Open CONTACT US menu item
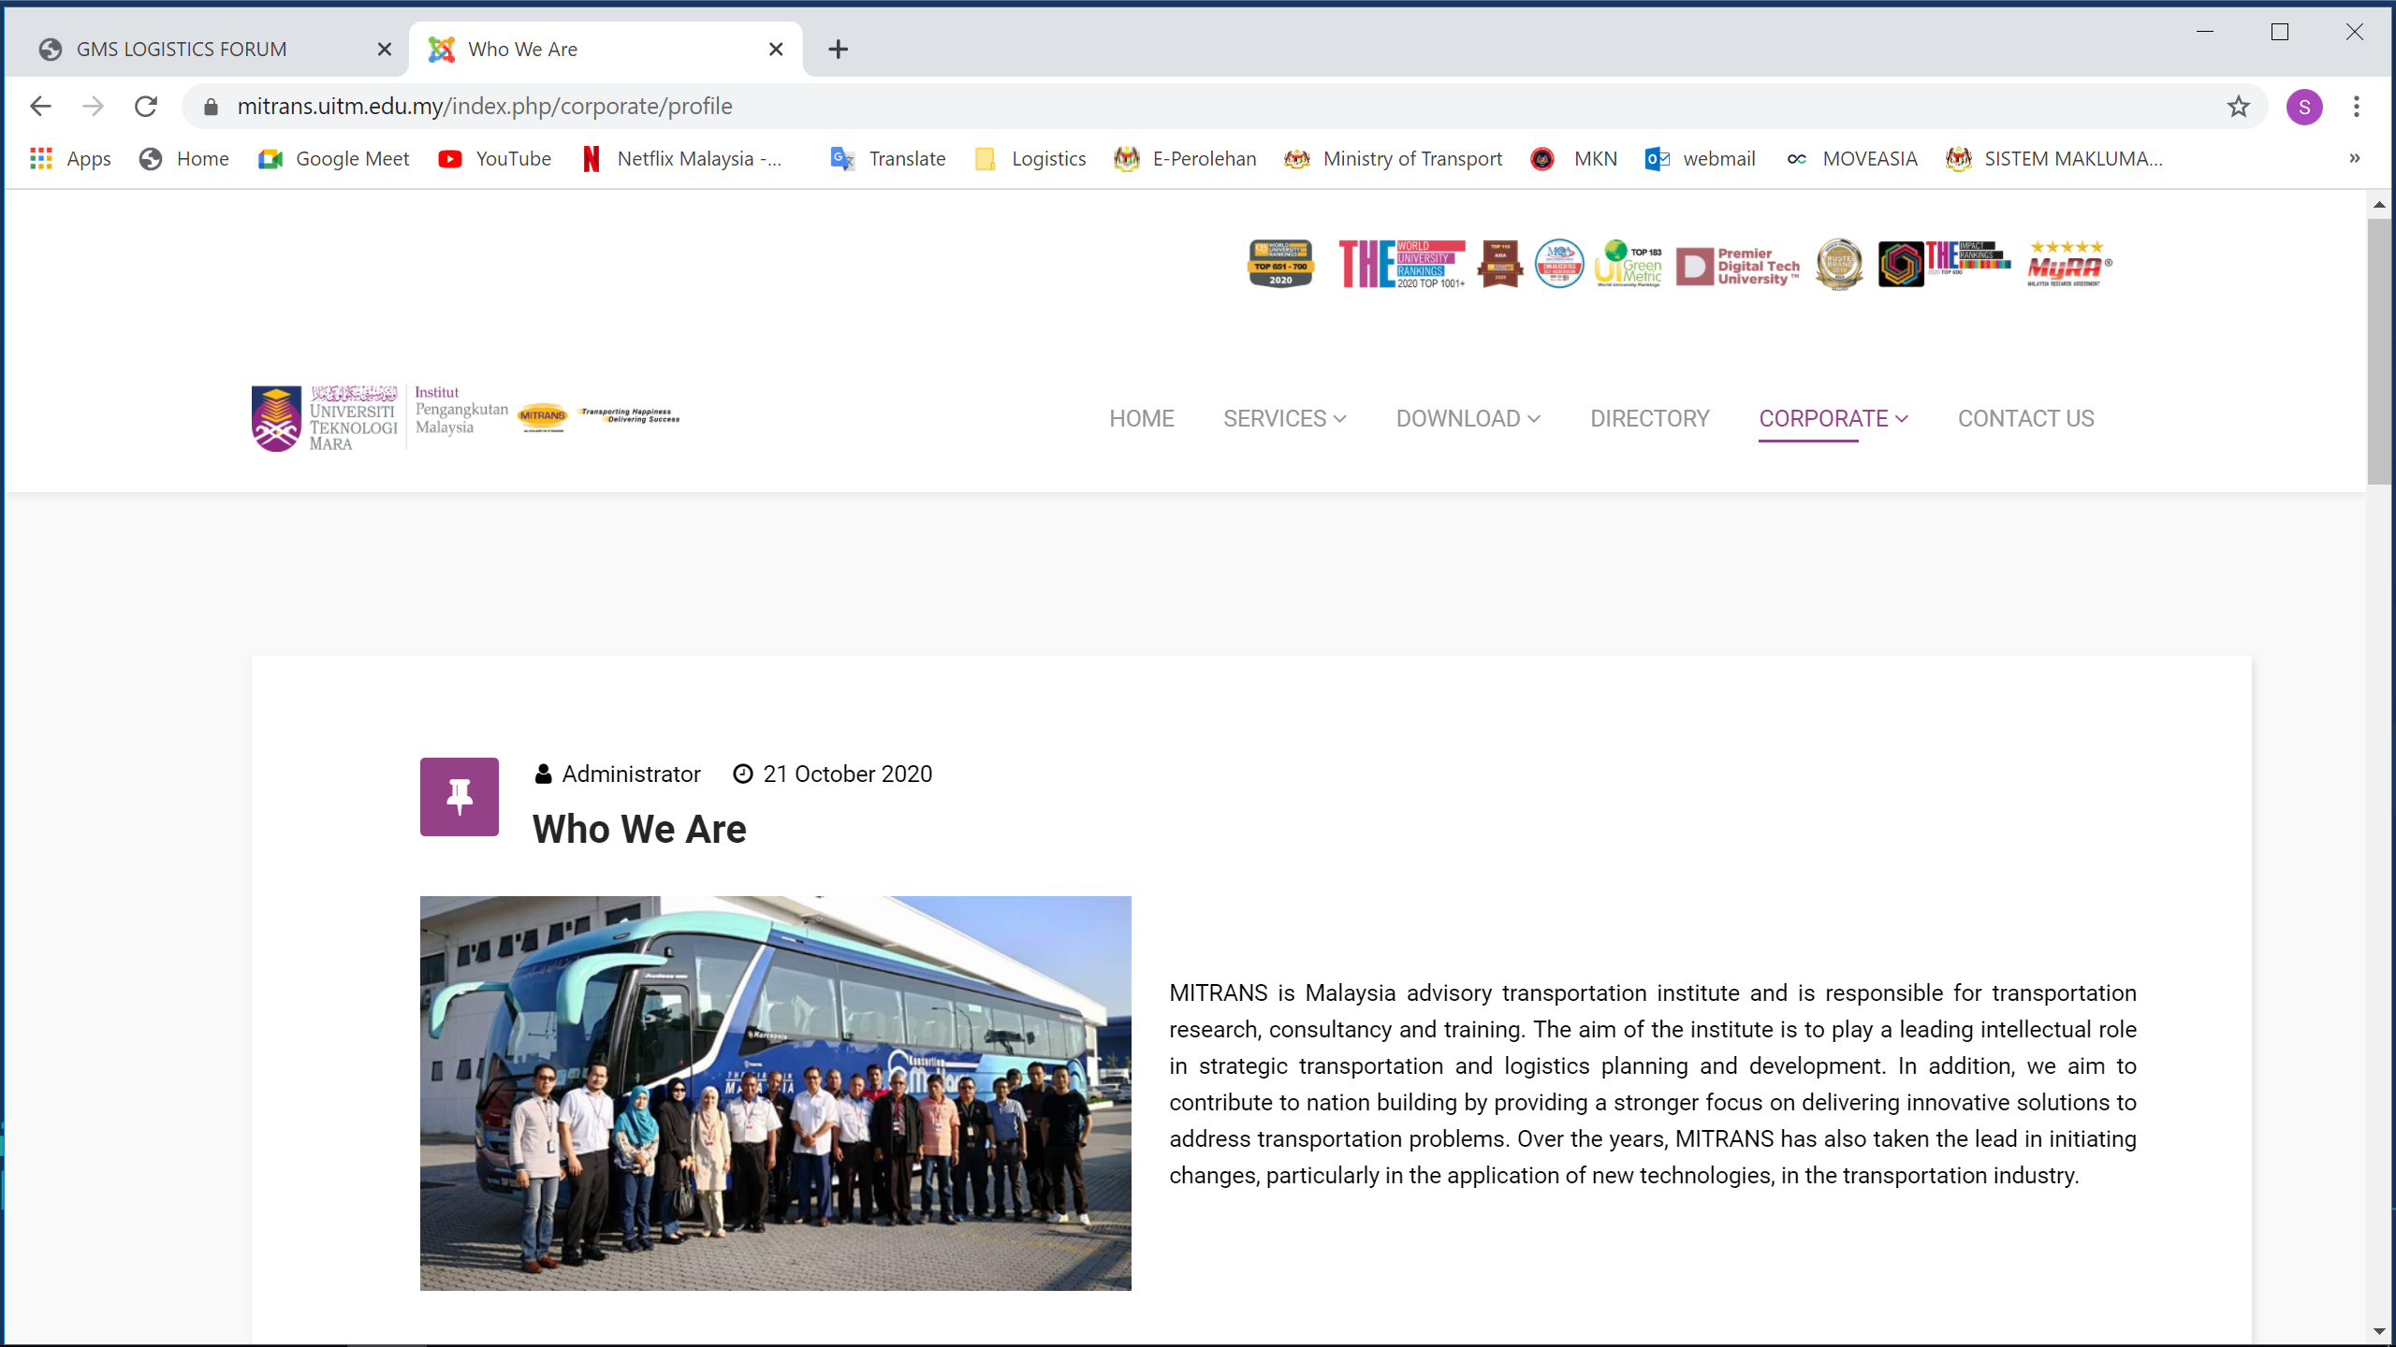This screenshot has height=1347, width=2396. [x=2025, y=418]
